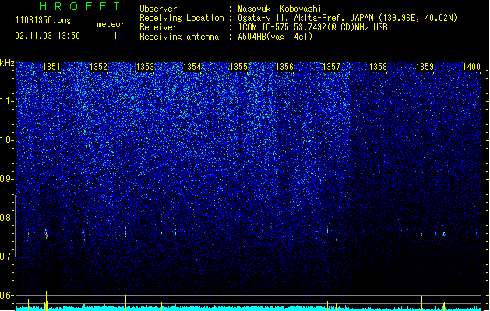Image resolution: width=490 pixels, height=311 pixels.
Task: Select the file name 11031350.png
Action: pyautogui.click(x=44, y=20)
